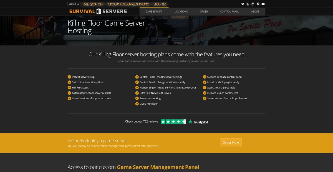Click the checkmark beside Custom launch parameters

205,93
